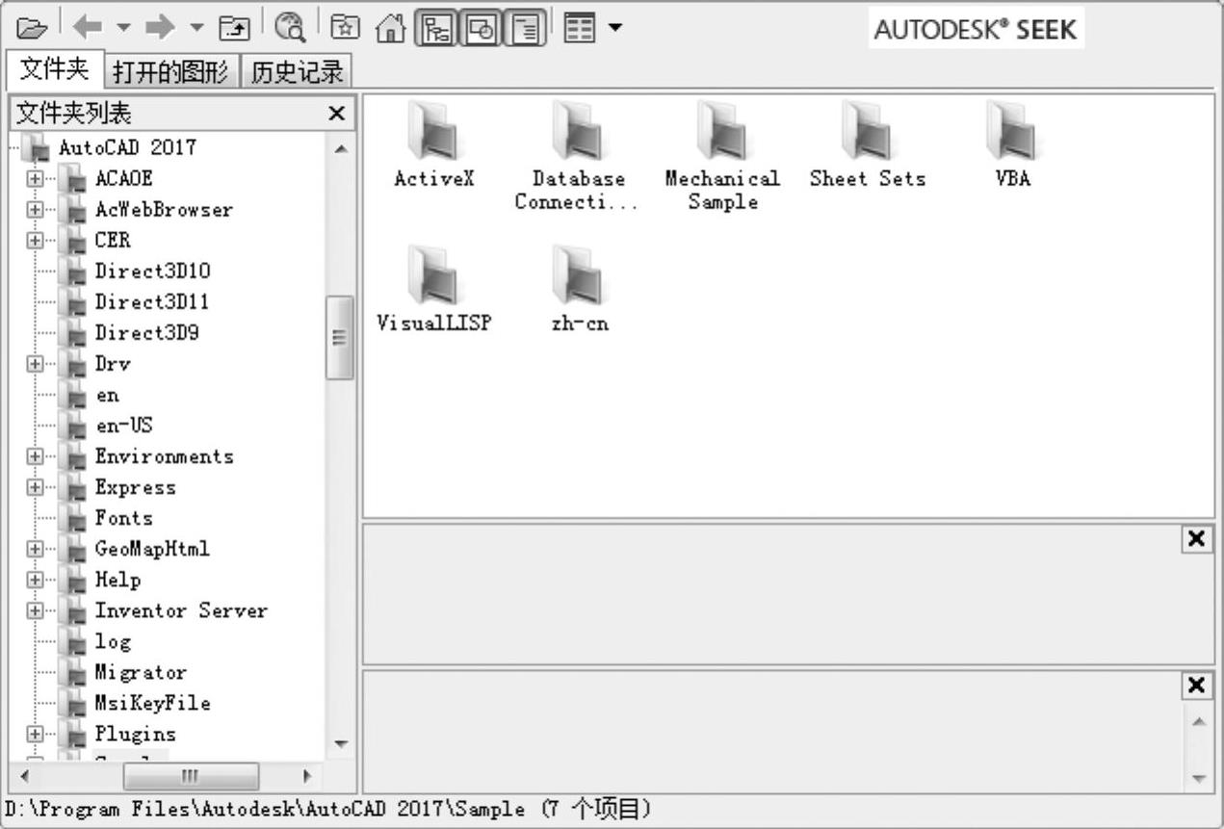1224x829 pixels.
Task: Expand the GeoMapHtml folder node
Action: coord(36,548)
